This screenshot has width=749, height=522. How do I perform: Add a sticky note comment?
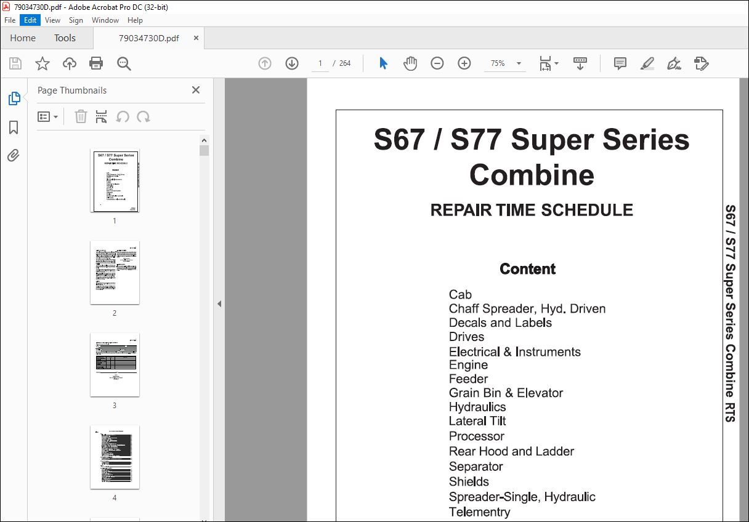click(x=620, y=63)
